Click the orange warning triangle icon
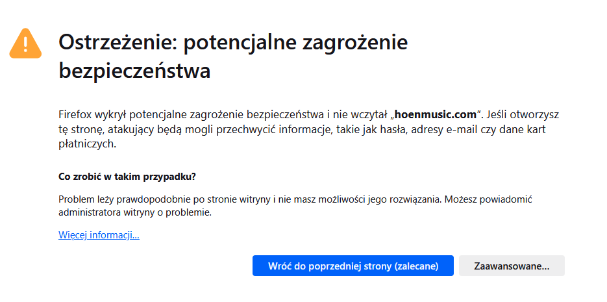Viewport: 607px width, 302px height. (25, 44)
